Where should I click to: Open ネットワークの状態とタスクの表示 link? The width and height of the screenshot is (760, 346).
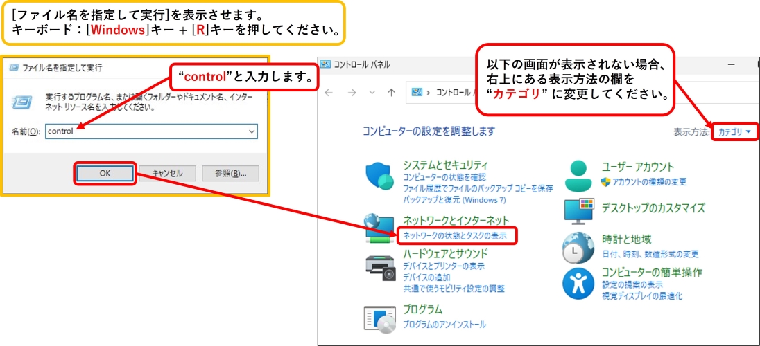[455, 236]
